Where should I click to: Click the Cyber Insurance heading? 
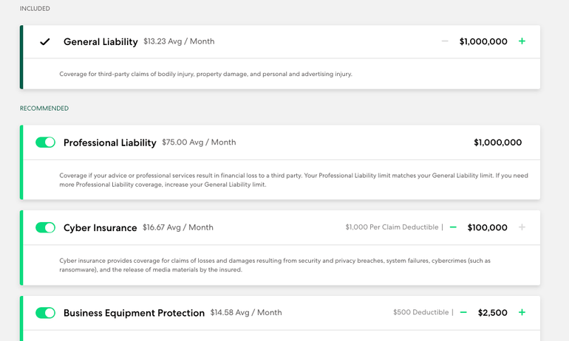tap(100, 228)
